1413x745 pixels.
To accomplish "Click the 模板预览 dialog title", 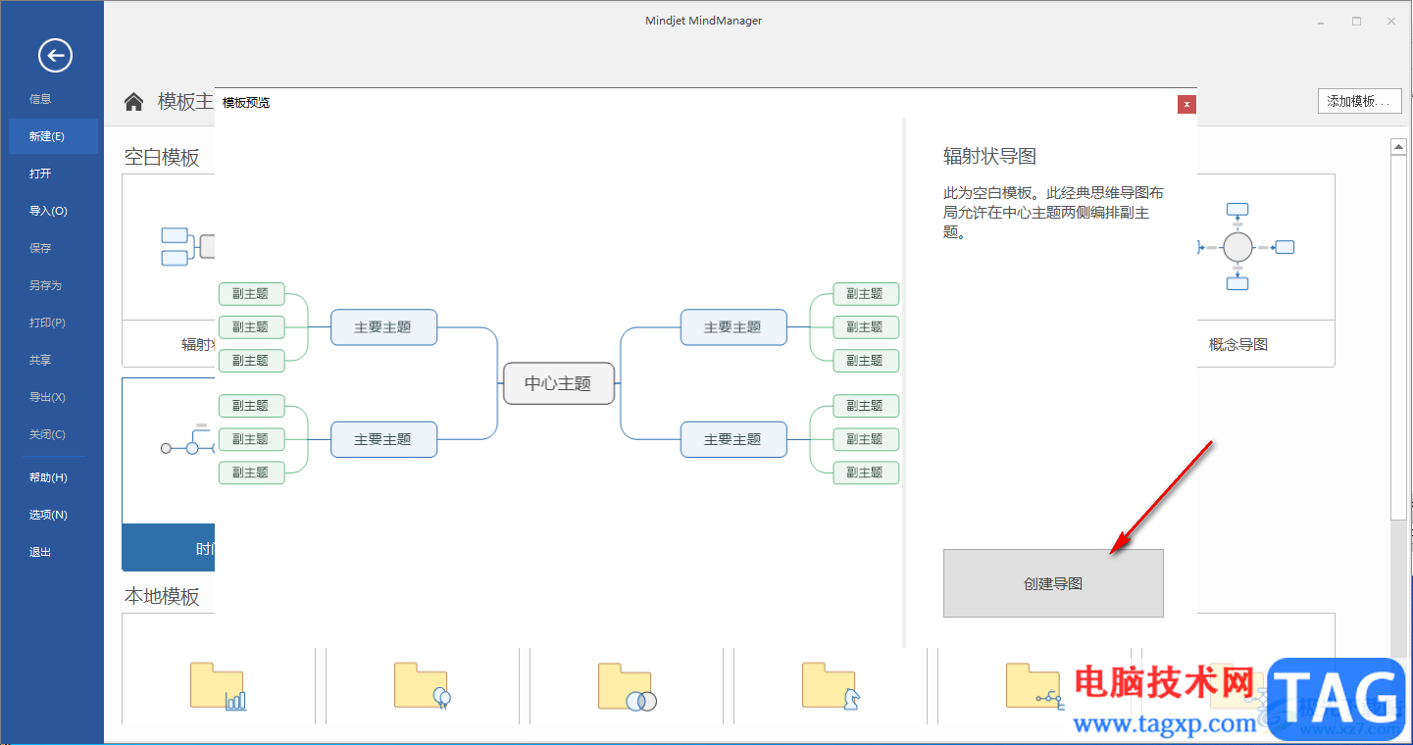I will click(x=246, y=102).
